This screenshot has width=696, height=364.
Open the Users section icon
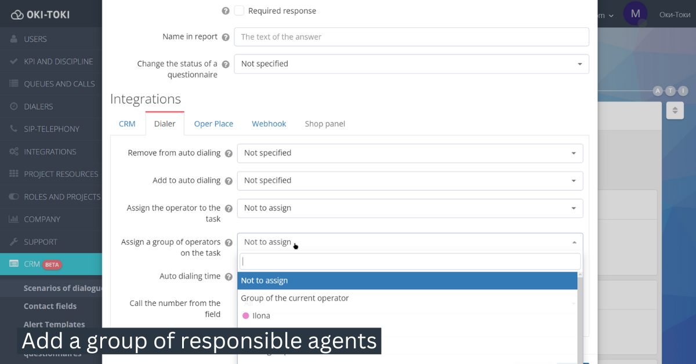pos(14,39)
